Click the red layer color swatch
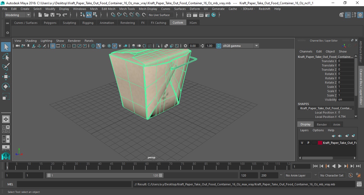The height and width of the screenshot is (195, 364). (x=320, y=143)
